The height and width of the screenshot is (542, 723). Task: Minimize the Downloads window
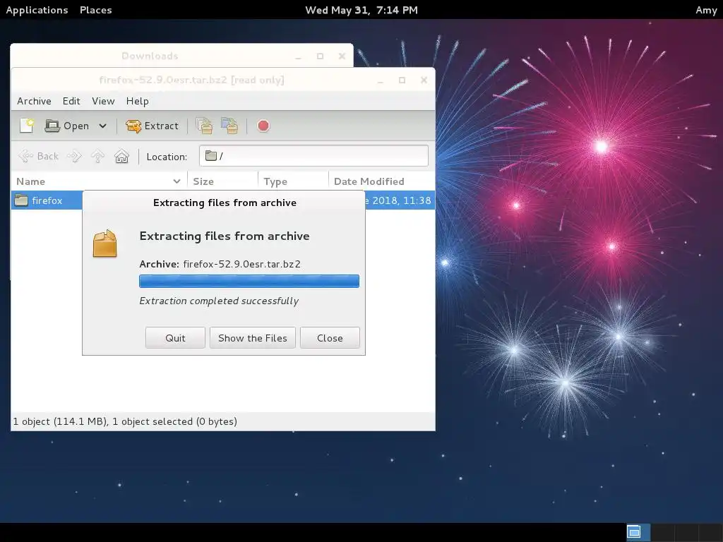coord(299,56)
